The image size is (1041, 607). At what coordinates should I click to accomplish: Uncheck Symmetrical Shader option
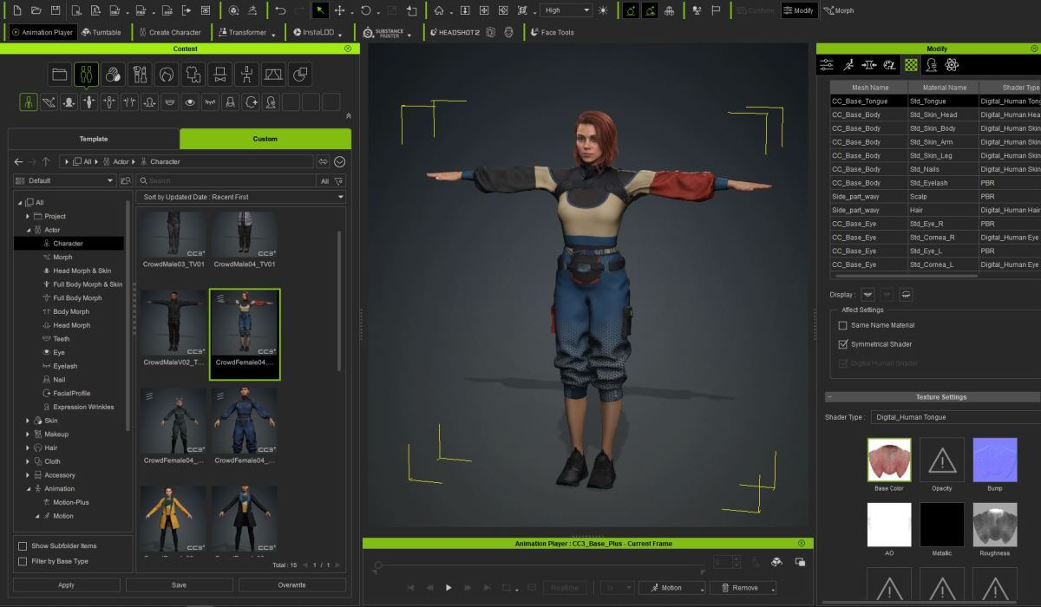842,344
